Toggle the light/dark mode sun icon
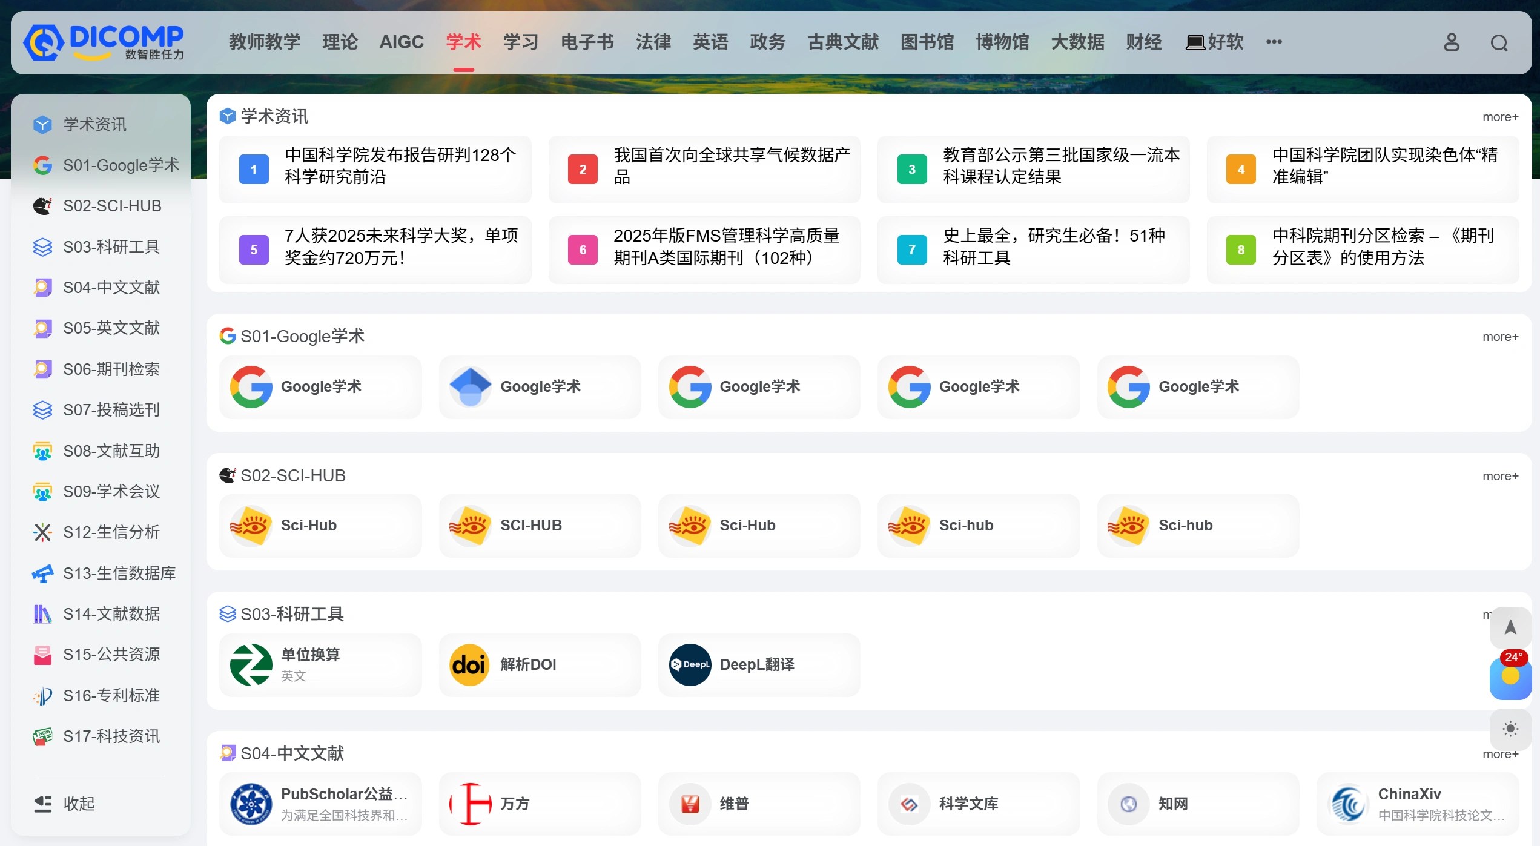The image size is (1540, 846). [1510, 729]
